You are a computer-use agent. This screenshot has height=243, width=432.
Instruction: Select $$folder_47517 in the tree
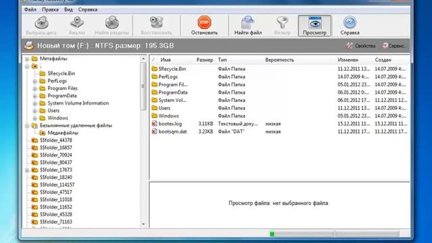[x=56, y=192]
